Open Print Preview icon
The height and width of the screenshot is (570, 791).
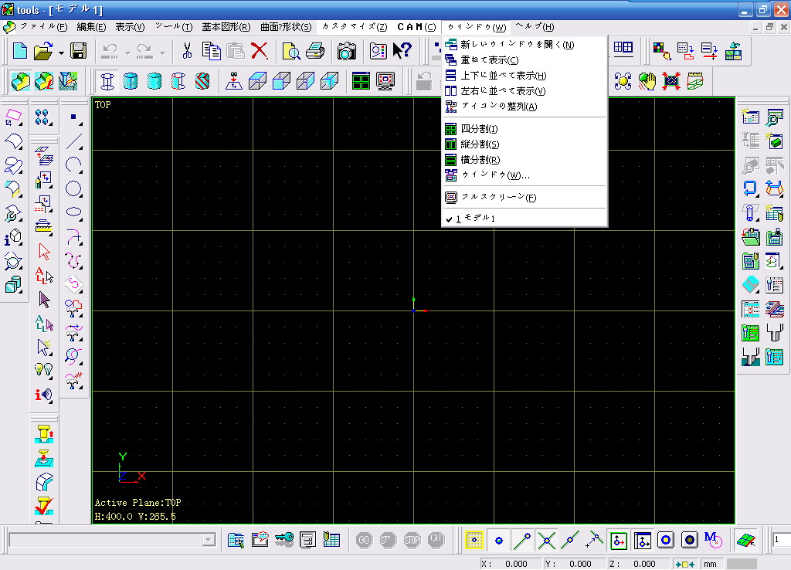click(291, 51)
